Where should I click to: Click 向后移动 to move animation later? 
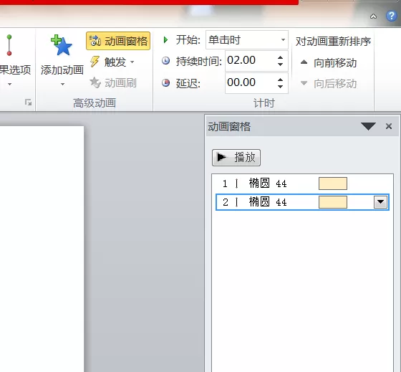point(329,84)
